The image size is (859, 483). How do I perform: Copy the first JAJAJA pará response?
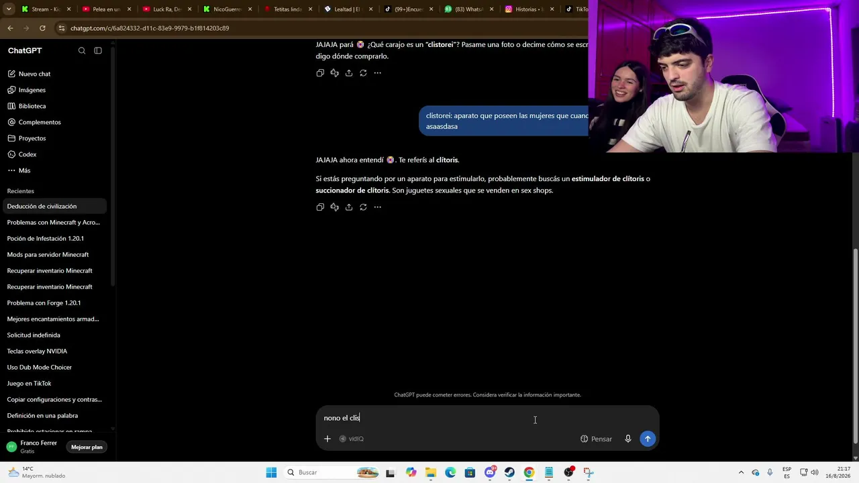(320, 73)
